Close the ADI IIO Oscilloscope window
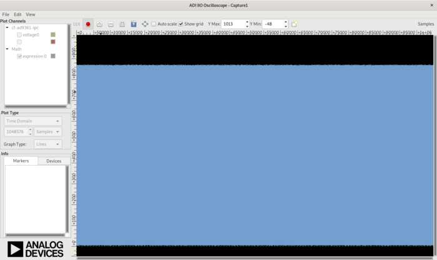The image size is (437, 260). [x=432, y=5]
